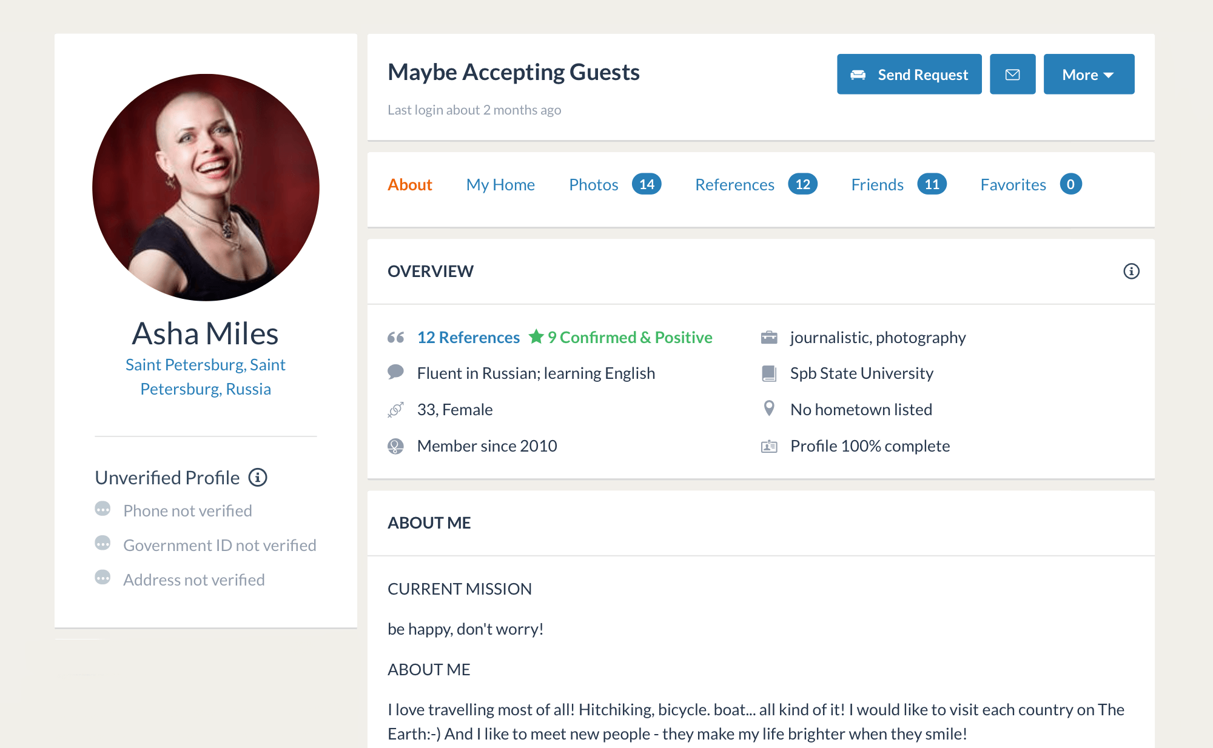
Task: Click the Phone not verified status icon
Action: pyautogui.click(x=102, y=509)
